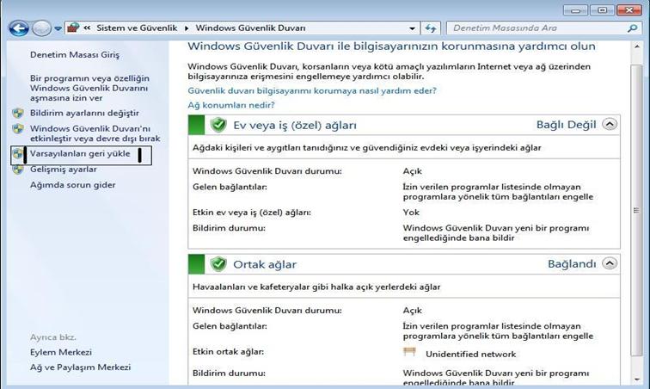Open Gelişmiş ayarlar

pyautogui.click(x=64, y=170)
